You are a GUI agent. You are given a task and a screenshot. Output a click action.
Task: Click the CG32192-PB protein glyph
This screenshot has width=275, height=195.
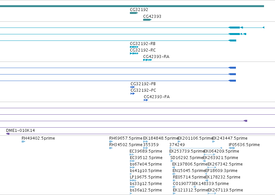point(133,87)
